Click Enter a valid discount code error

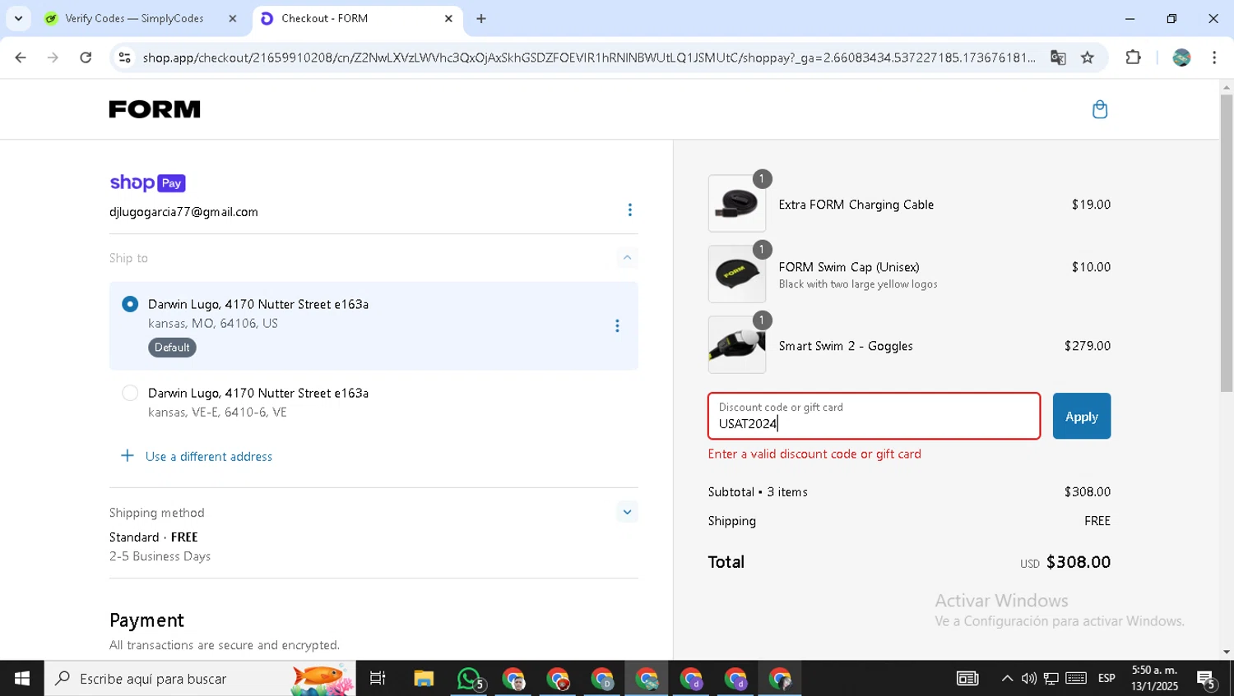point(814,454)
